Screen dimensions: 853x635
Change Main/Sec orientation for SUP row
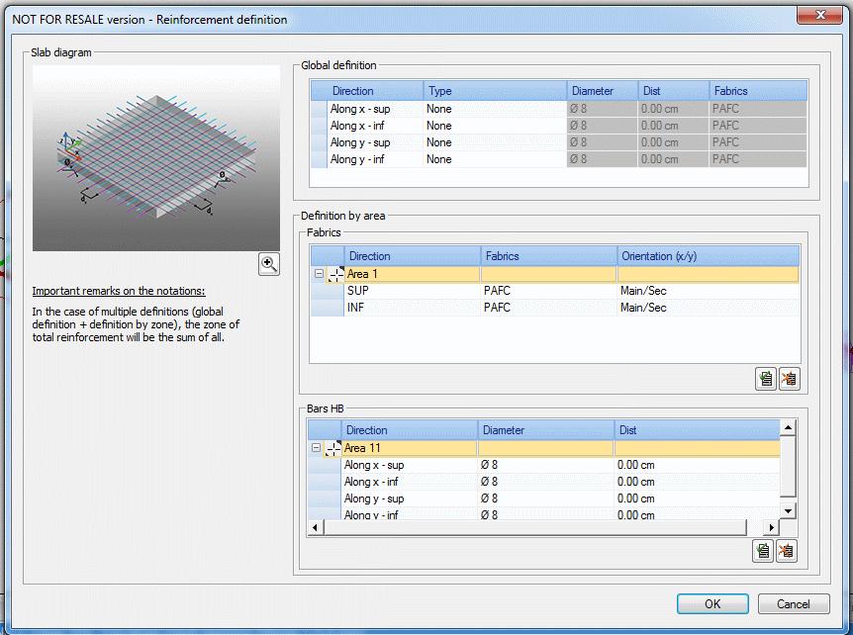[709, 291]
